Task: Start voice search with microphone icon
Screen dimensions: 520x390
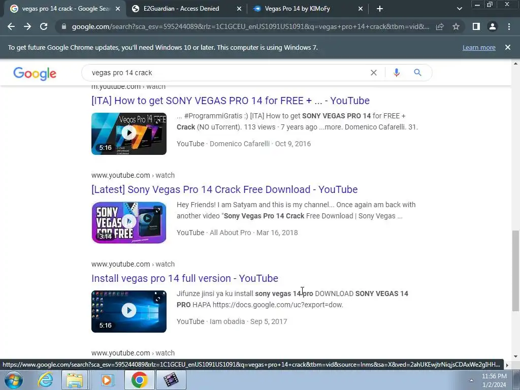Action: tap(396, 73)
